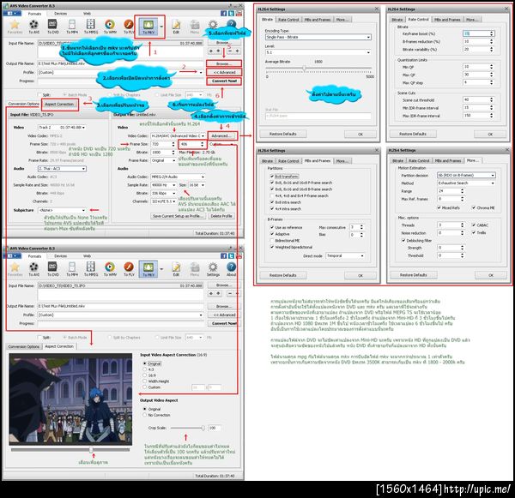Toggle Deblocking filter checkbox
Screen dimensions: 515x498
pyautogui.click(x=403, y=241)
